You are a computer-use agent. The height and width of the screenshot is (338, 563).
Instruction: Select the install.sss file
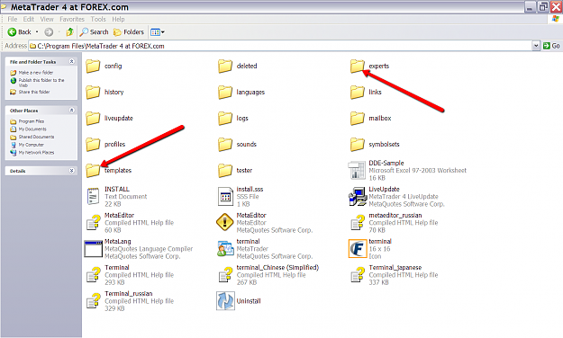241,197
